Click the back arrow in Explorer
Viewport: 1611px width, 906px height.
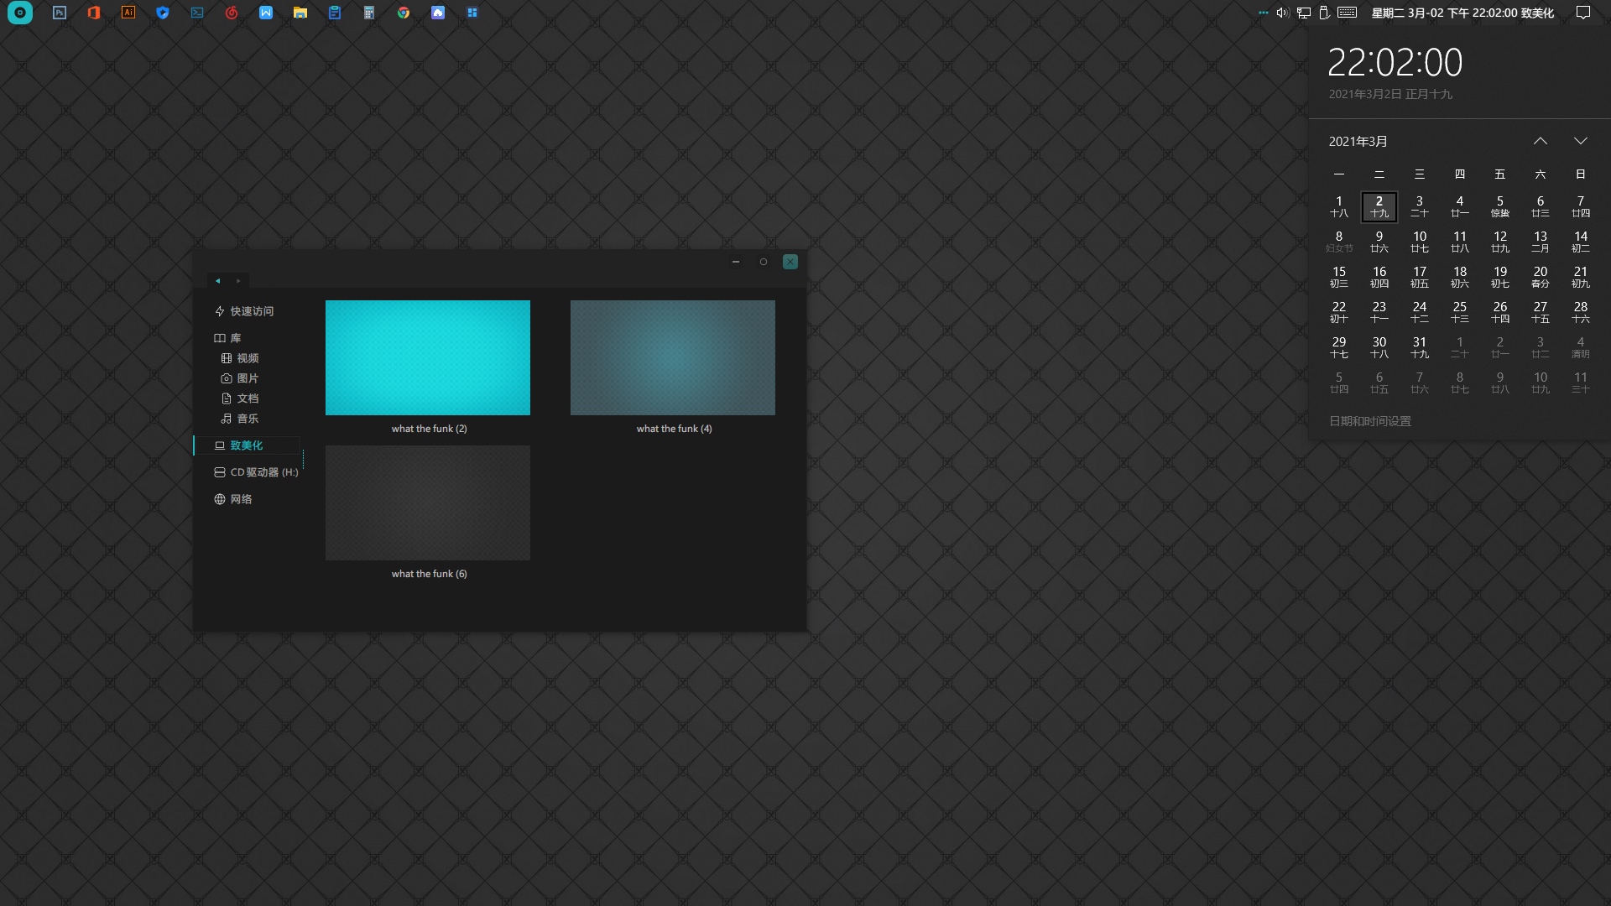click(x=218, y=281)
